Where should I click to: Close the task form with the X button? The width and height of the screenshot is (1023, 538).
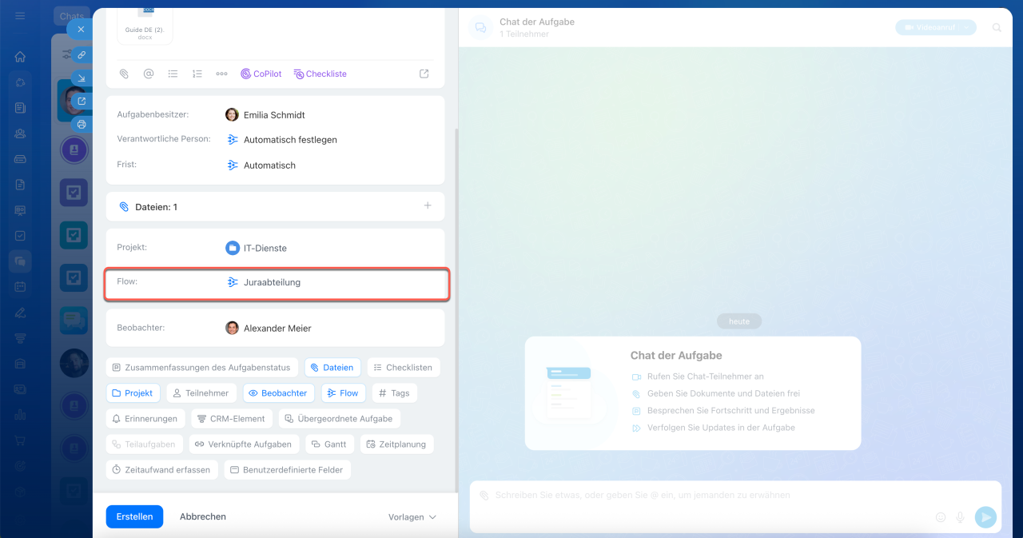[x=81, y=30]
